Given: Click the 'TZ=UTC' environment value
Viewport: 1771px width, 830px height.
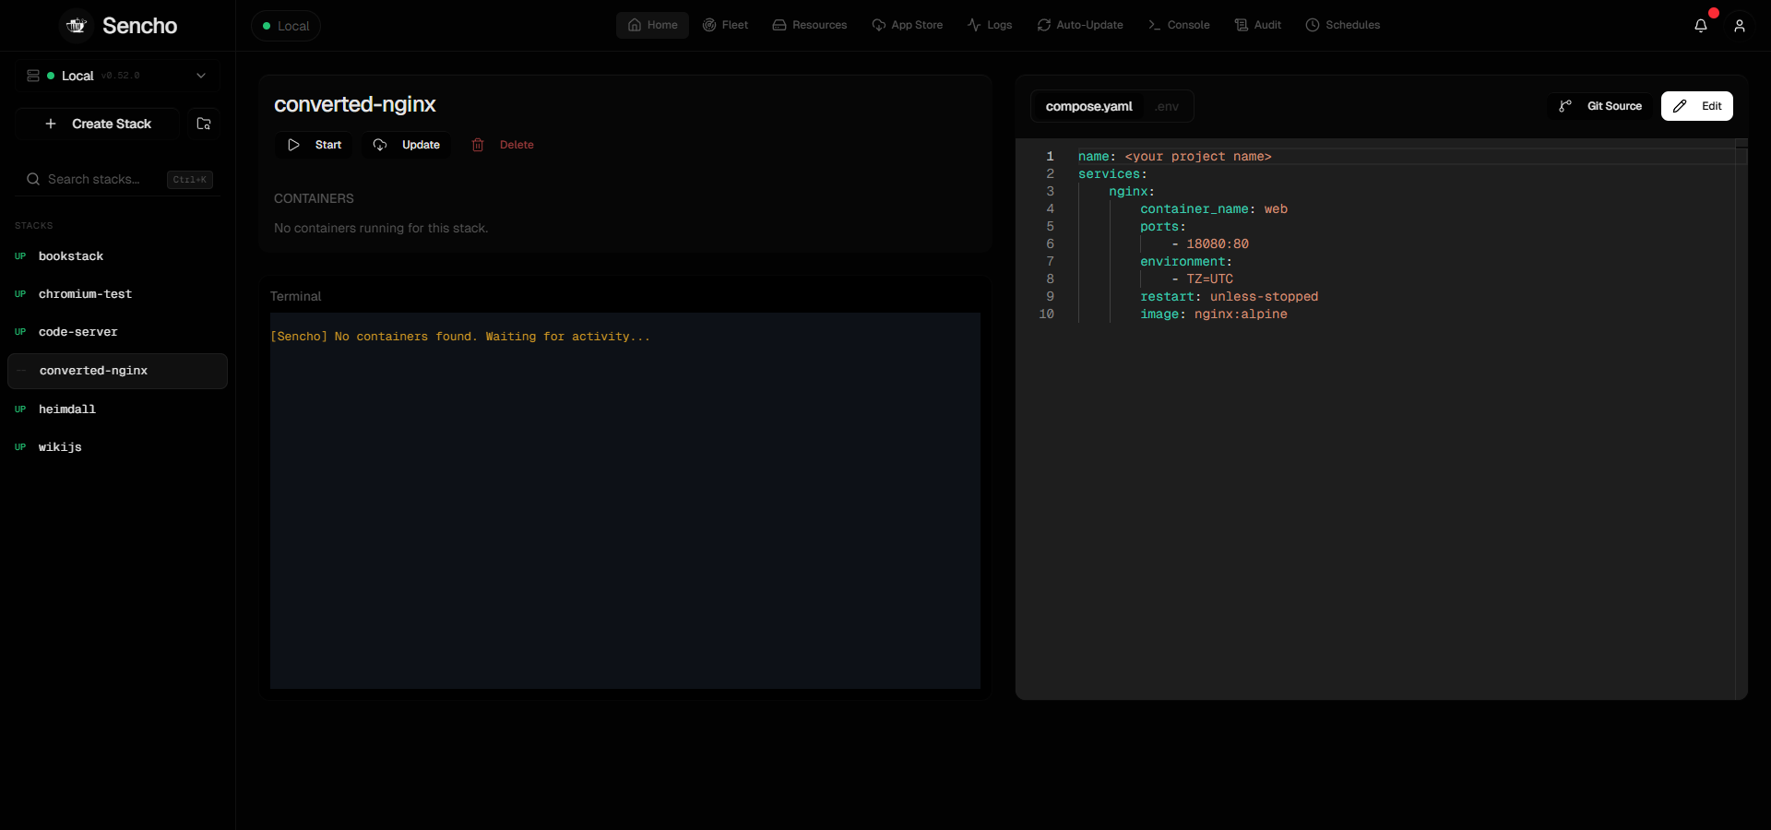Looking at the screenshot, I should (x=1209, y=279).
